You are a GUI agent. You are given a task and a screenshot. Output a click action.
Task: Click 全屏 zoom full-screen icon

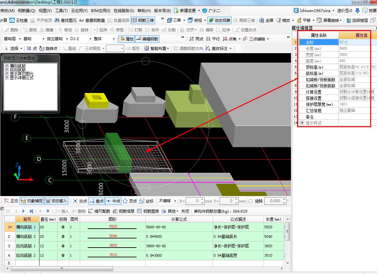[262, 21]
